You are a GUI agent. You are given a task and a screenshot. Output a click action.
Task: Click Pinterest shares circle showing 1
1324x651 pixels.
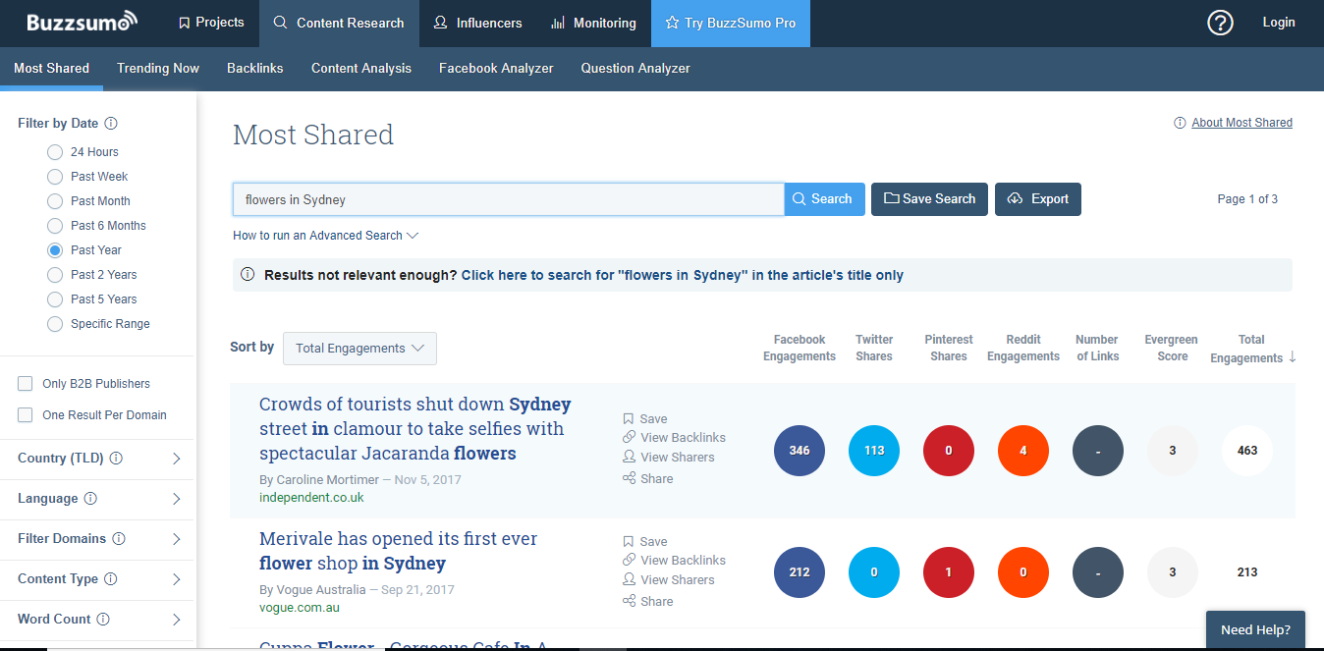pyautogui.click(x=949, y=572)
